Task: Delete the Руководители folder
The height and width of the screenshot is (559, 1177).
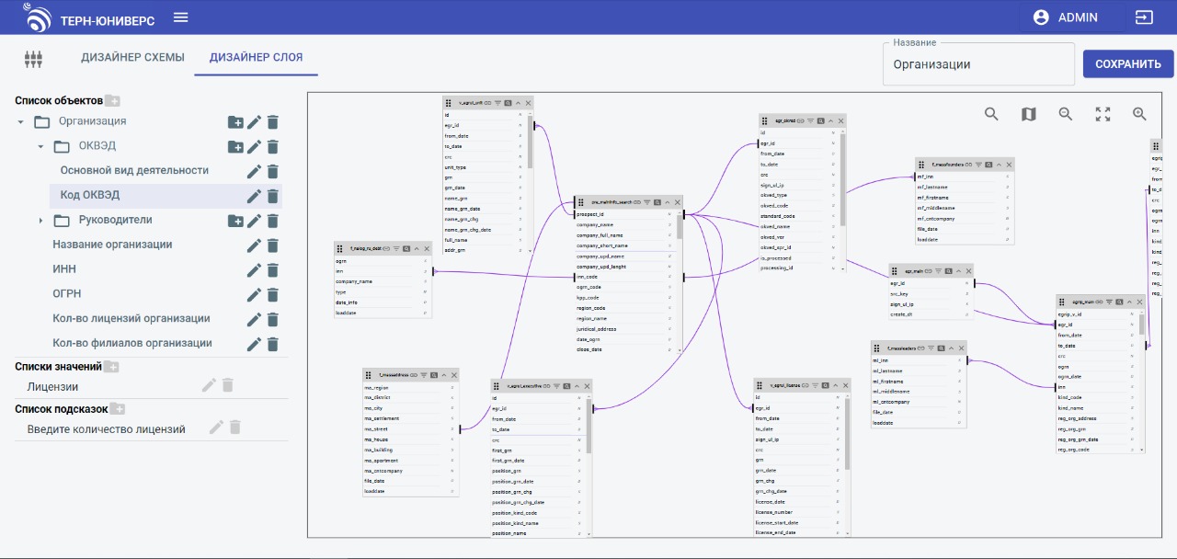Action: pos(272,221)
